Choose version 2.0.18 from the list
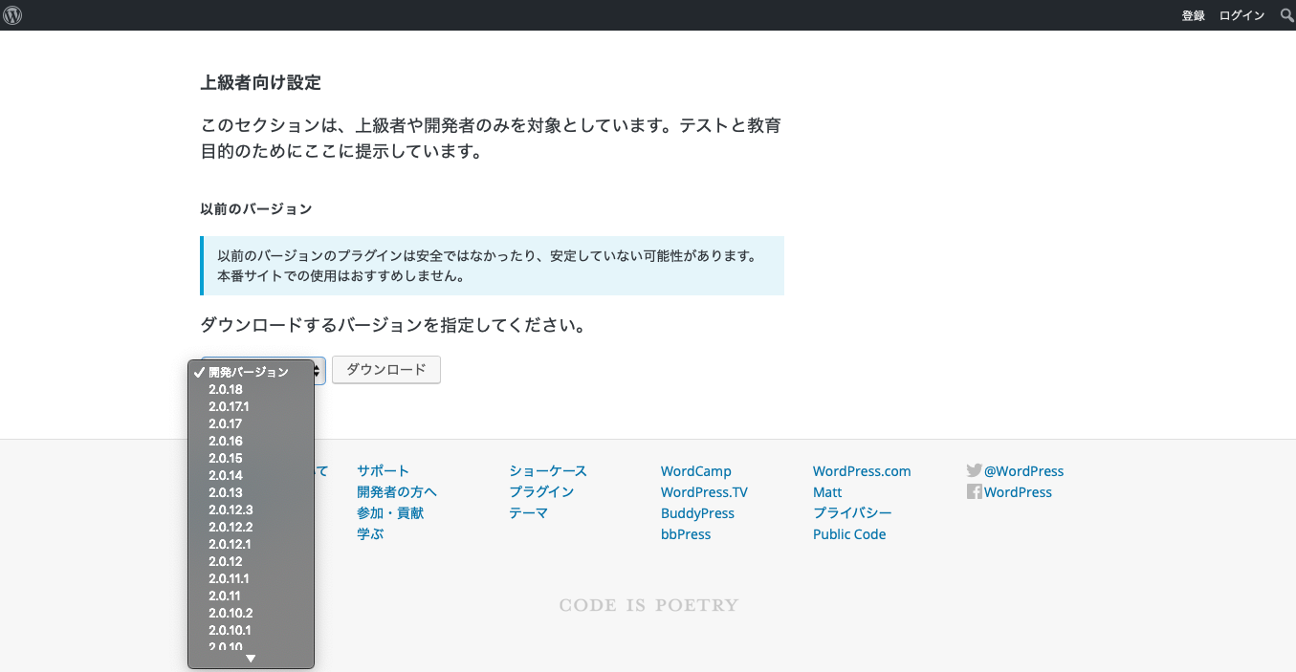Image resolution: width=1296 pixels, height=672 pixels. click(x=226, y=389)
